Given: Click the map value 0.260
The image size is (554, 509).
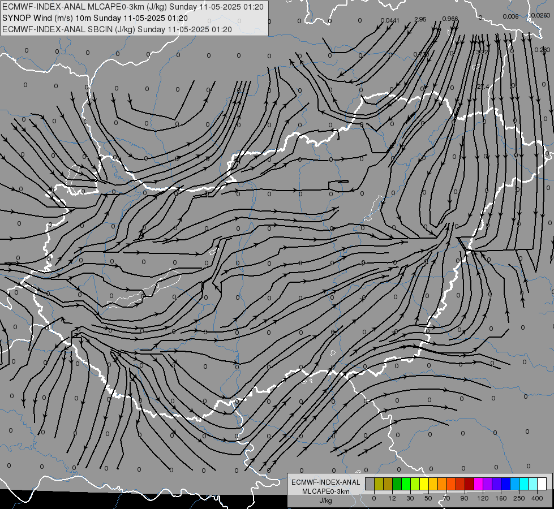Looking at the screenshot, I should tap(542, 50).
